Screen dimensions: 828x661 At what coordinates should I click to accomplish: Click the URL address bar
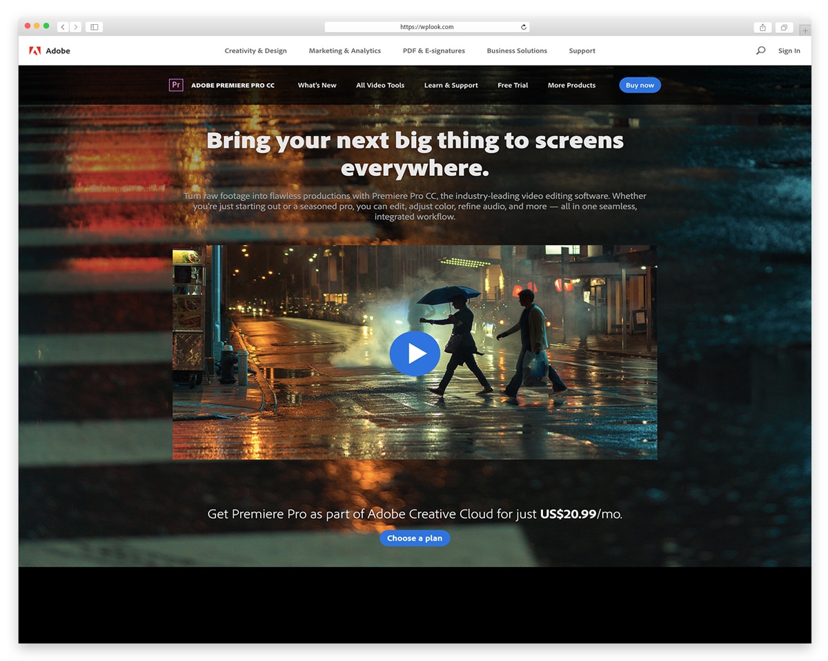tap(427, 27)
